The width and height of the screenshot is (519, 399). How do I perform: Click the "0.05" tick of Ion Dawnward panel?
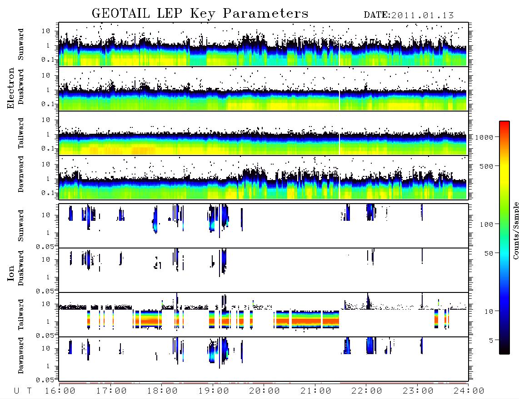tap(45, 380)
